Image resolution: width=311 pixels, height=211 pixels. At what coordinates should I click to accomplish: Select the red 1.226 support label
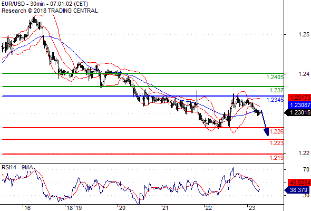coord(277,131)
